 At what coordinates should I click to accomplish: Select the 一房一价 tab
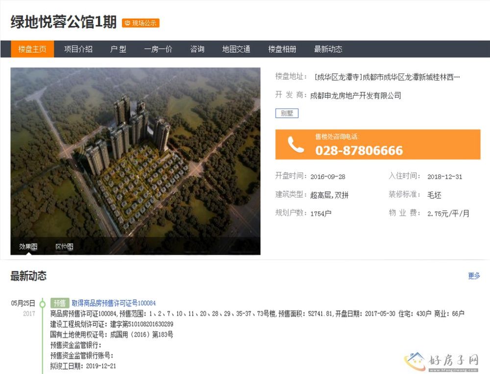pos(158,49)
